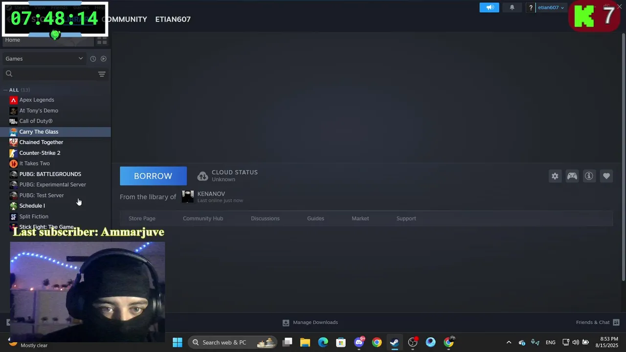626x352 pixels.
Task: Open the Steam announcements megaphone icon
Action: (x=490, y=7)
